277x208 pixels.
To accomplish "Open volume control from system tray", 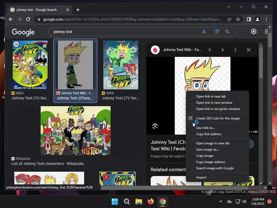I will pos(244,201).
